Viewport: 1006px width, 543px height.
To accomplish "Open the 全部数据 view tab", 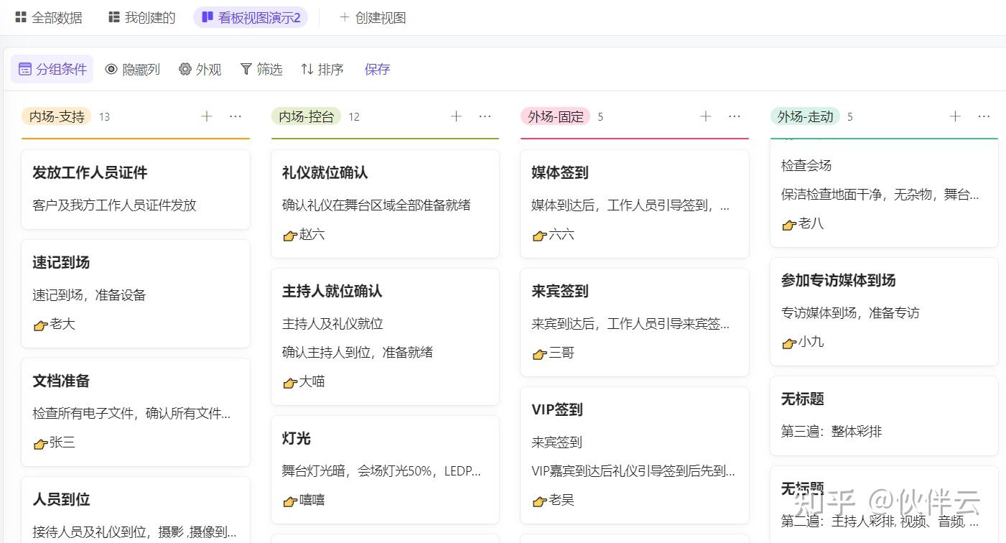I will point(49,17).
